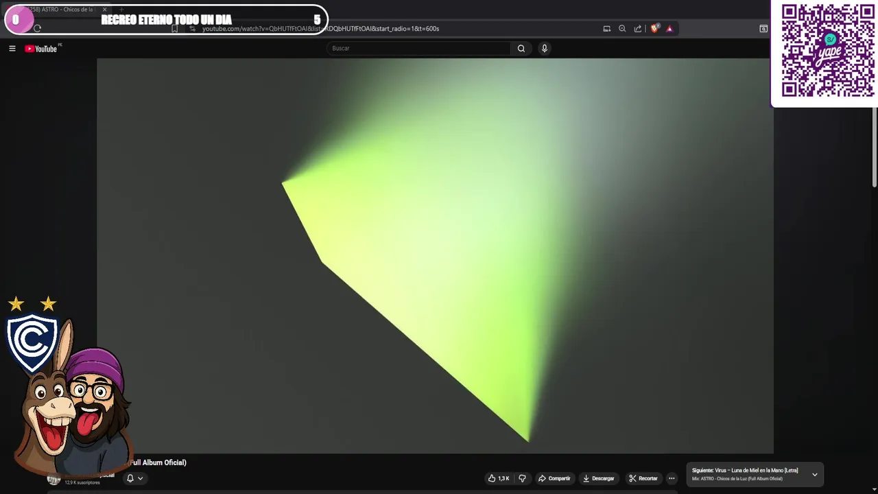Open the notification bell dropdown
Image resolution: width=878 pixels, height=494 pixels.
coord(134,478)
